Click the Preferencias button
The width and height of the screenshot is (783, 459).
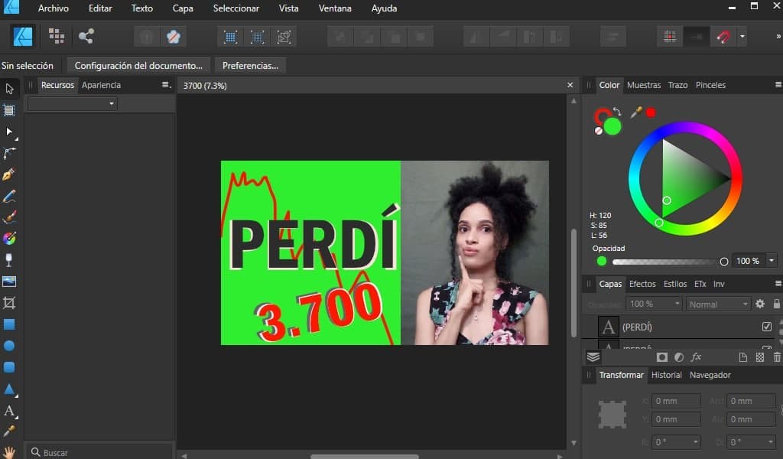coord(250,66)
